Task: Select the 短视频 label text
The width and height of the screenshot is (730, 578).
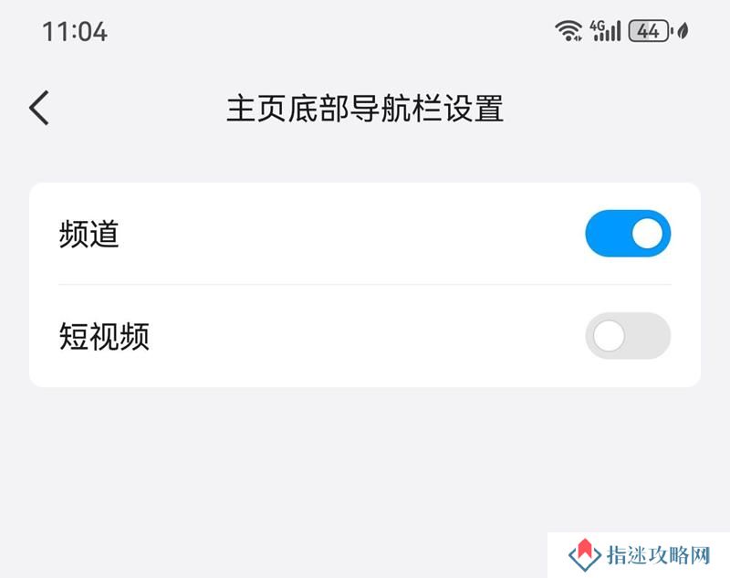Action: coord(104,336)
